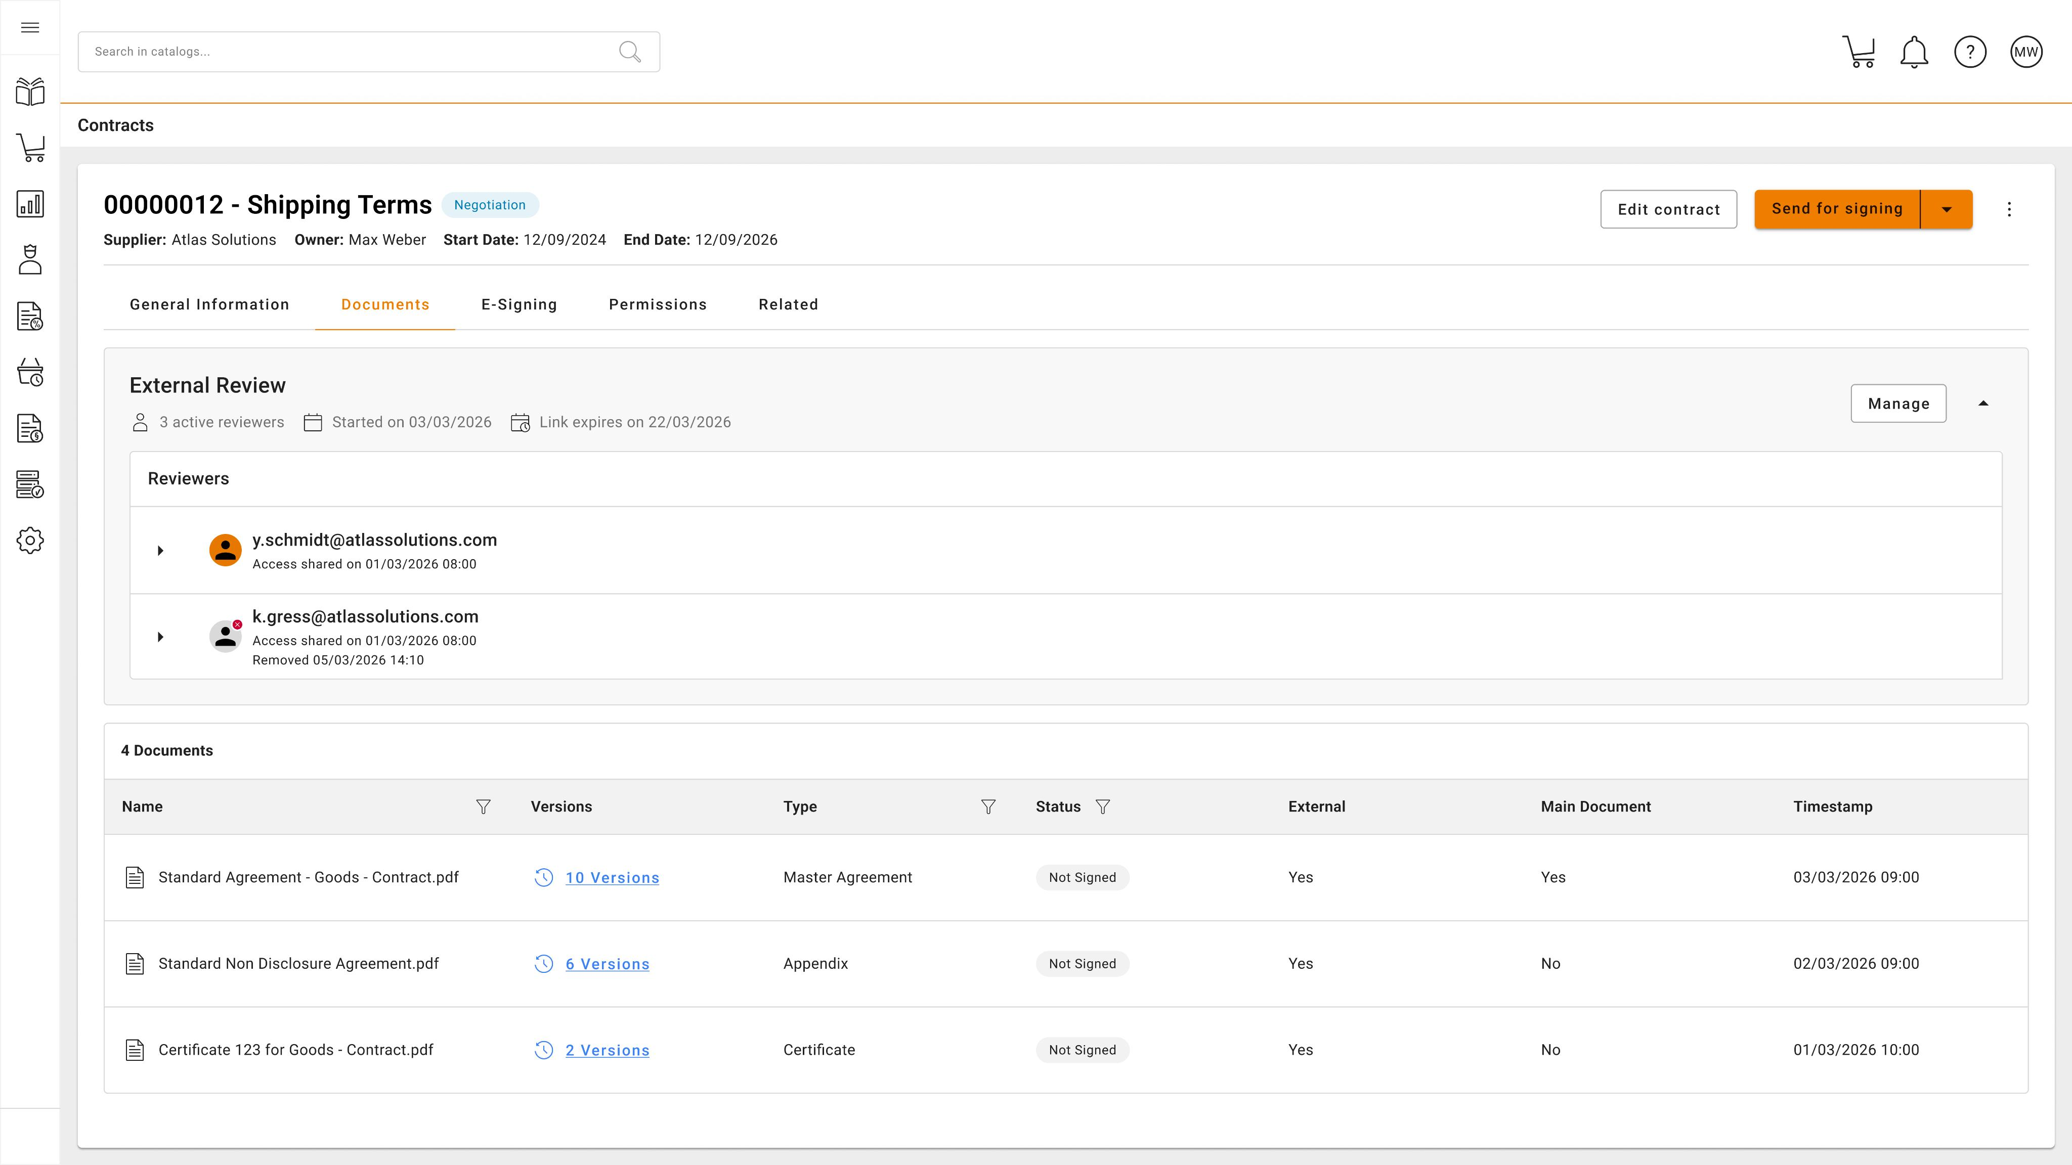This screenshot has height=1165, width=2072.
Task: Click the y.schmidt@atlassolutions.com email
Action: (x=375, y=541)
